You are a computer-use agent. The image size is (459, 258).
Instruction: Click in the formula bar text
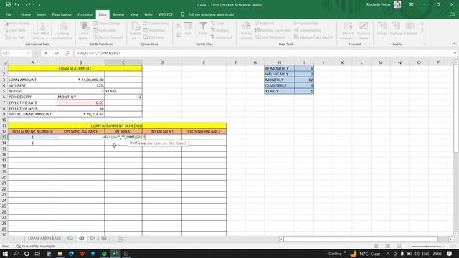(99, 53)
